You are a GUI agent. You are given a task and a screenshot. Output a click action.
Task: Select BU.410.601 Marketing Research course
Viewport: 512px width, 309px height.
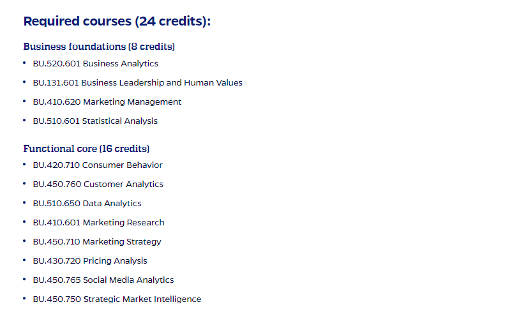(98, 222)
